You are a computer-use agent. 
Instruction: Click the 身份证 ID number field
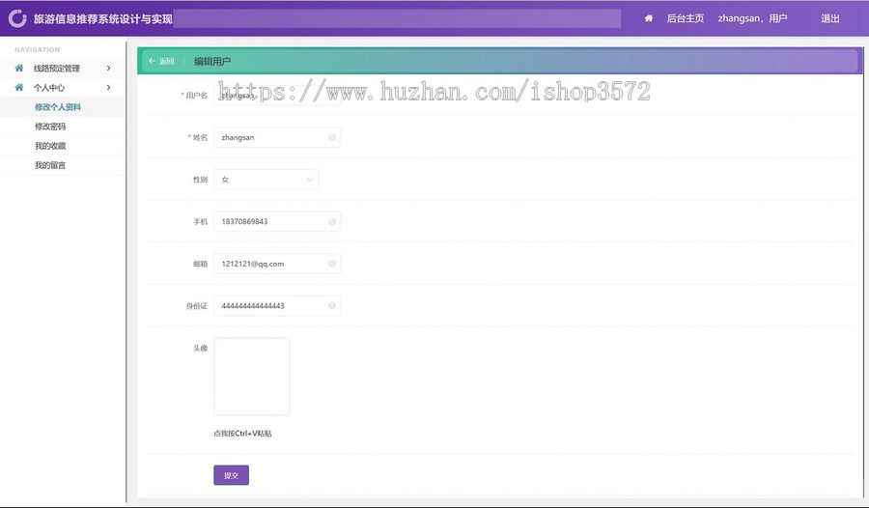pos(277,306)
